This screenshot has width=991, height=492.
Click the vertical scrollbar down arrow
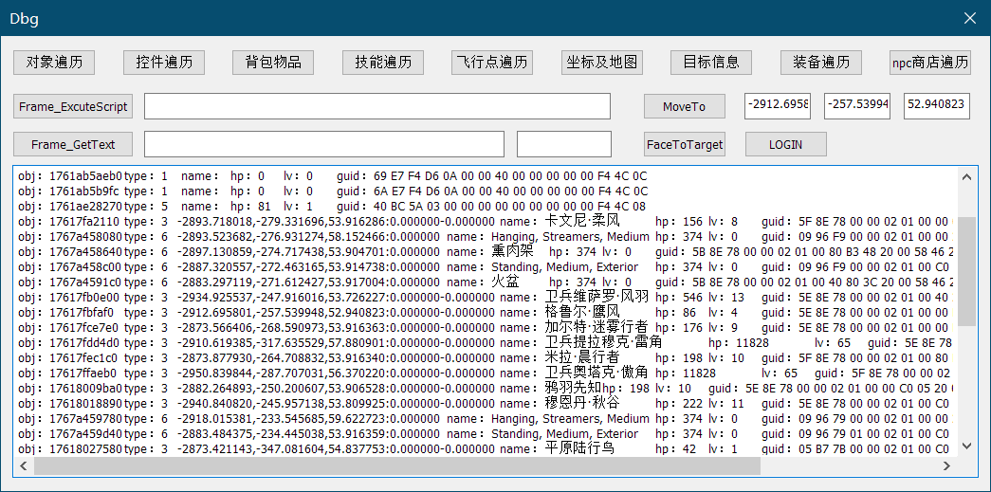[966, 446]
